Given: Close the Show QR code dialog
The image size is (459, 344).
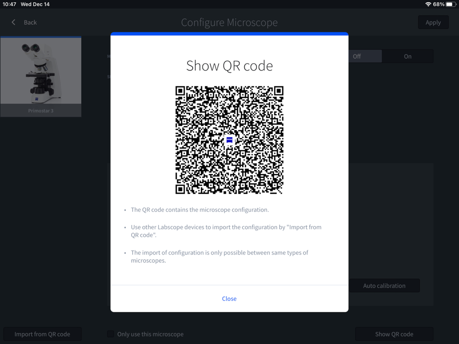Looking at the screenshot, I should pos(229,299).
